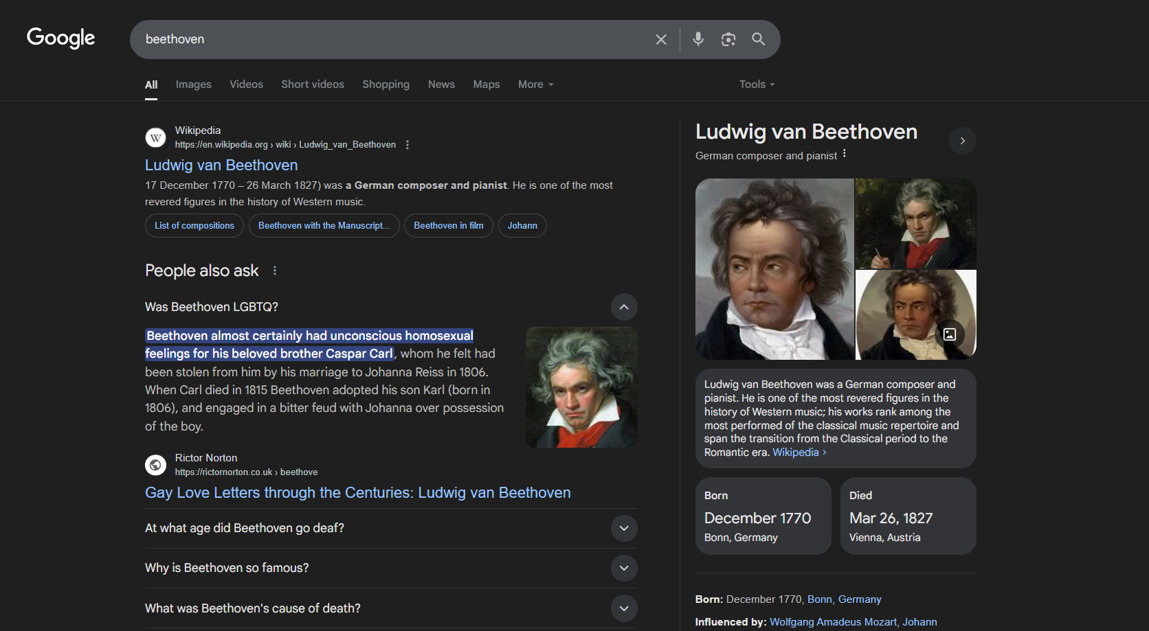The width and height of the screenshot is (1149, 631).
Task: Click the Google logo
Action: tap(60, 38)
